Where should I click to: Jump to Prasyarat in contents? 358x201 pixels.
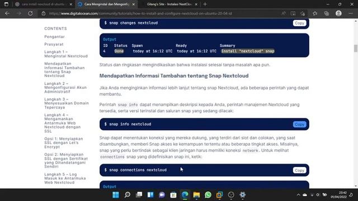coord(54,44)
